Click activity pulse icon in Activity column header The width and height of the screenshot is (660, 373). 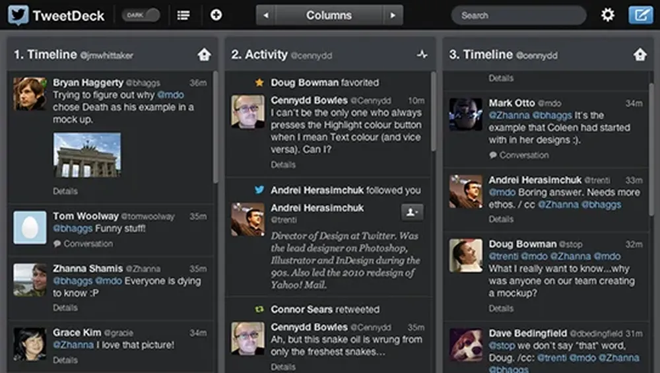tap(422, 55)
